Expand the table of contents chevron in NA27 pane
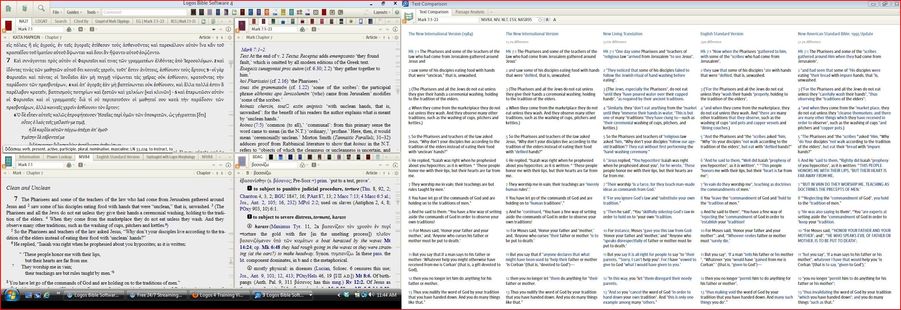 pos(5,38)
